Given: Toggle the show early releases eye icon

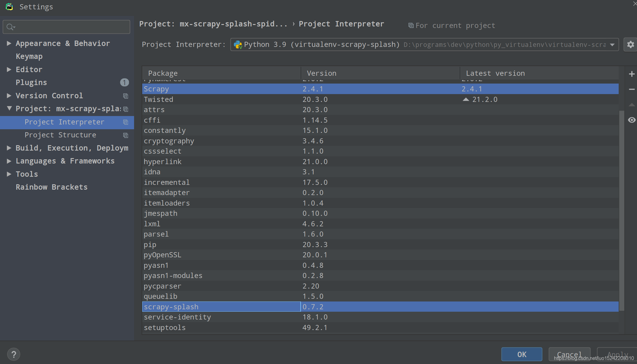Looking at the screenshot, I should click(x=632, y=120).
